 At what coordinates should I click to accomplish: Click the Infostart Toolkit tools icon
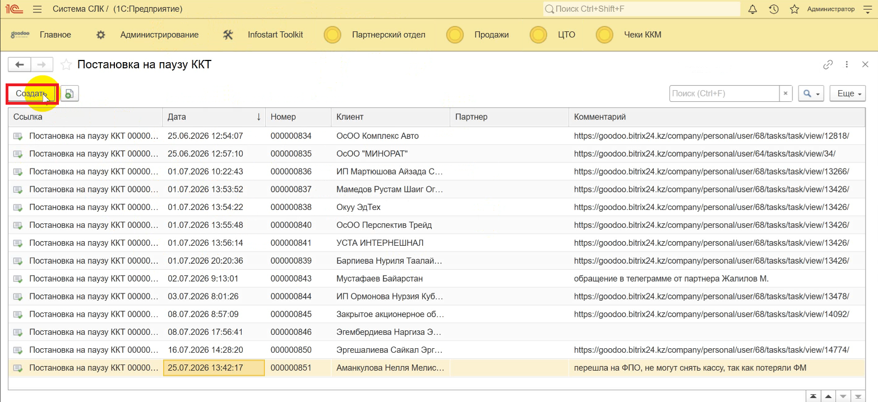click(228, 35)
